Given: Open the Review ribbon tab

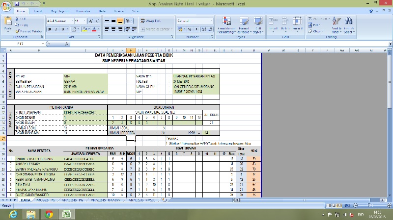Looking at the screenshot, I should [x=119, y=11].
